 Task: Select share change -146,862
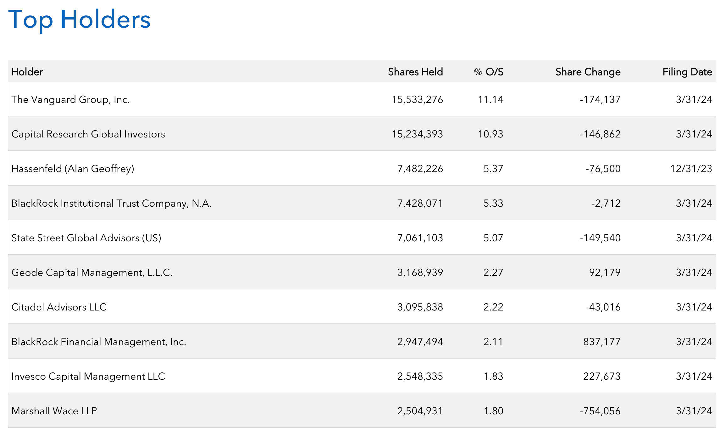600,134
